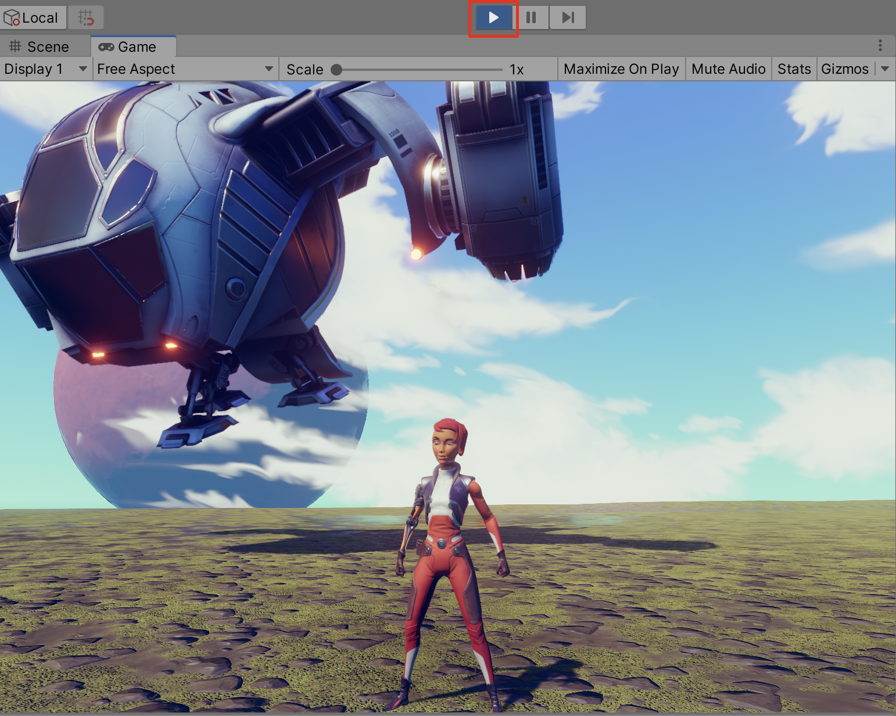Enable Maximize On Play
Image resolution: width=896 pixels, height=716 pixels.
click(x=621, y=69)
